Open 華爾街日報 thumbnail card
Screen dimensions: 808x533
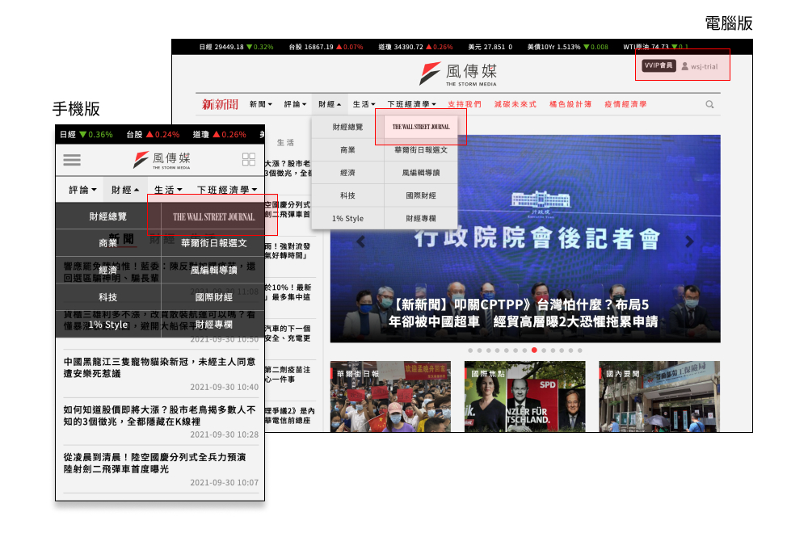[390, 397]
